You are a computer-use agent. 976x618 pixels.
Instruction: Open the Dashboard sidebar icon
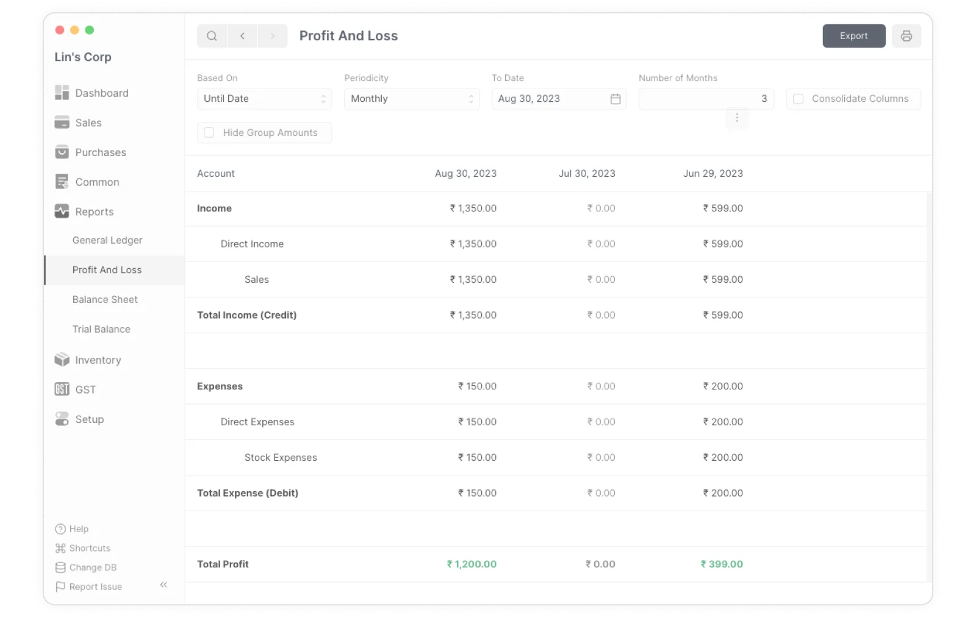point(62,93)
